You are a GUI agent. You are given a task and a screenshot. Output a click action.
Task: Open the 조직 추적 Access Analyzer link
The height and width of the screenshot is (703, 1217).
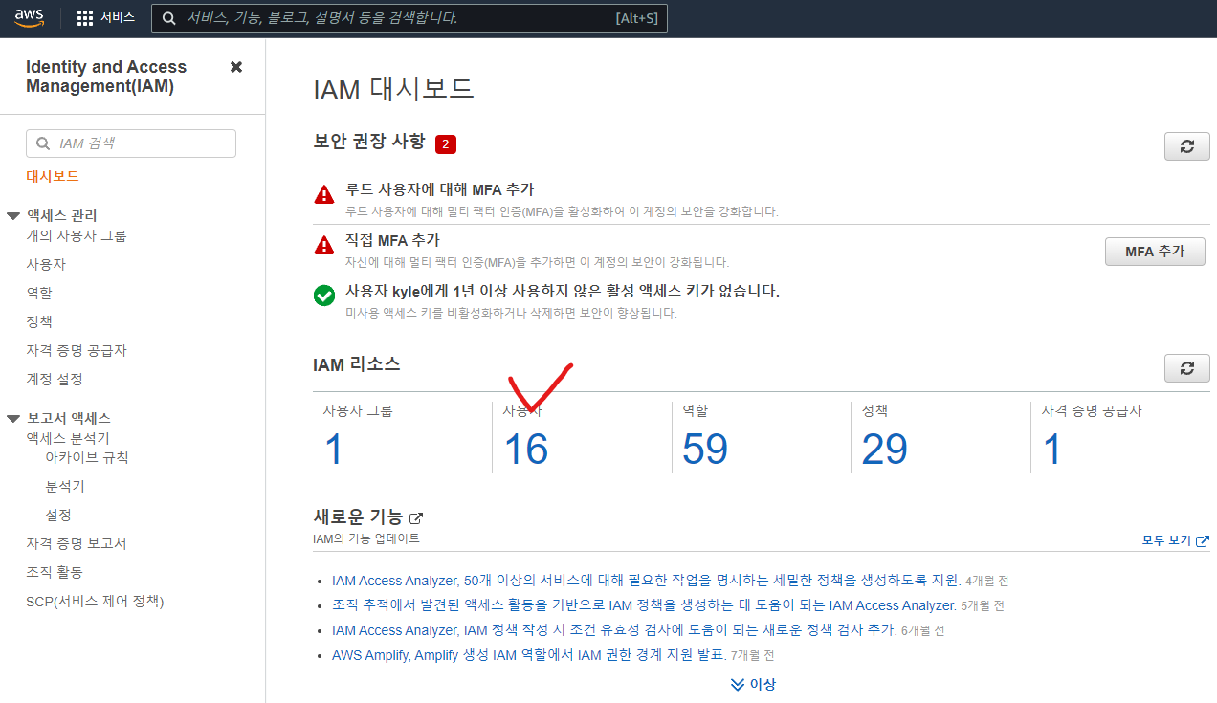tap(644, 605)
